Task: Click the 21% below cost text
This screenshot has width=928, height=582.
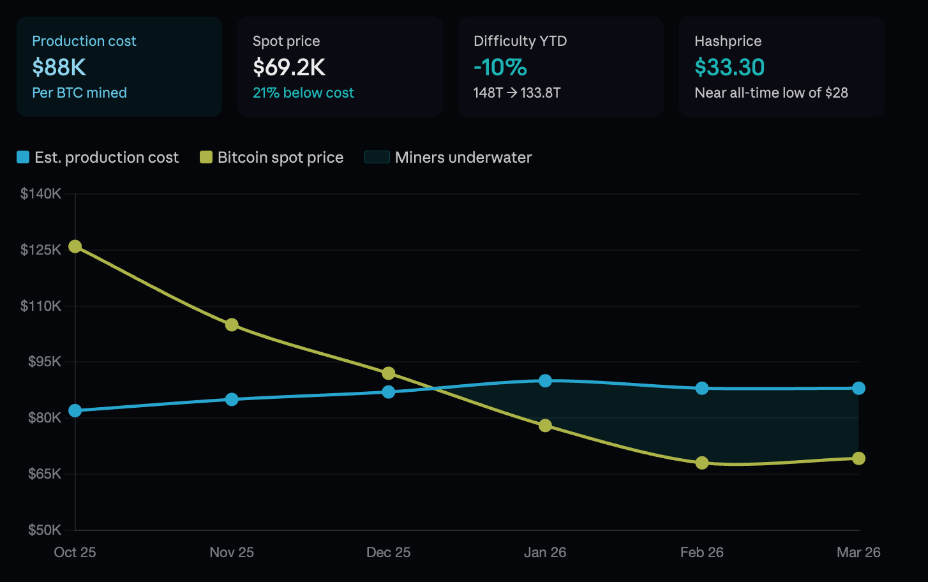Action: [303, 93]
